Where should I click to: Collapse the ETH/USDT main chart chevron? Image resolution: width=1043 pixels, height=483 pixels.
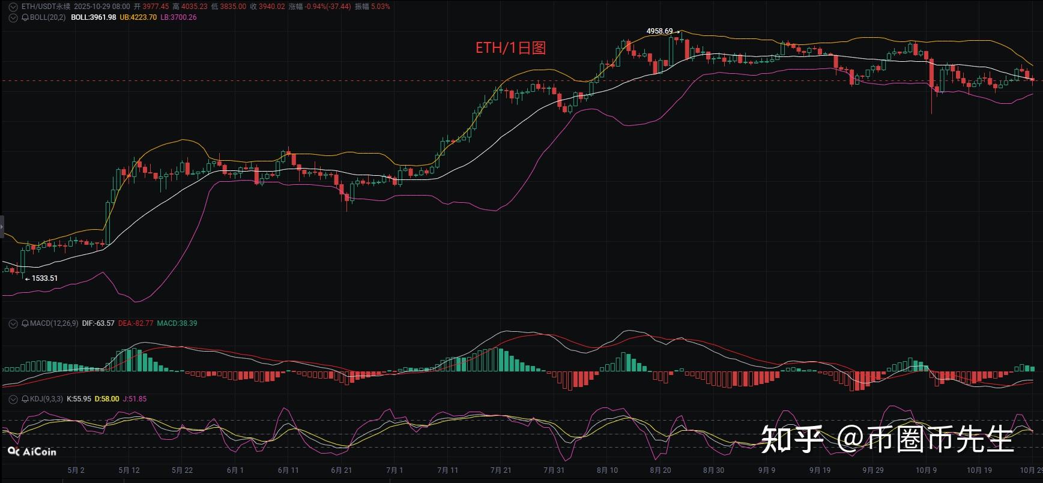(x=13, y=7)
